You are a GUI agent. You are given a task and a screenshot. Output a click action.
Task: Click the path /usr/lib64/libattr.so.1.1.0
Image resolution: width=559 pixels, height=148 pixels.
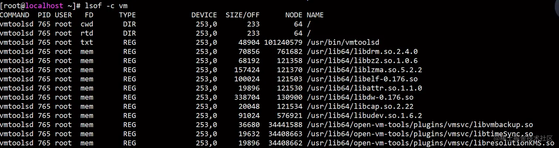364,88
